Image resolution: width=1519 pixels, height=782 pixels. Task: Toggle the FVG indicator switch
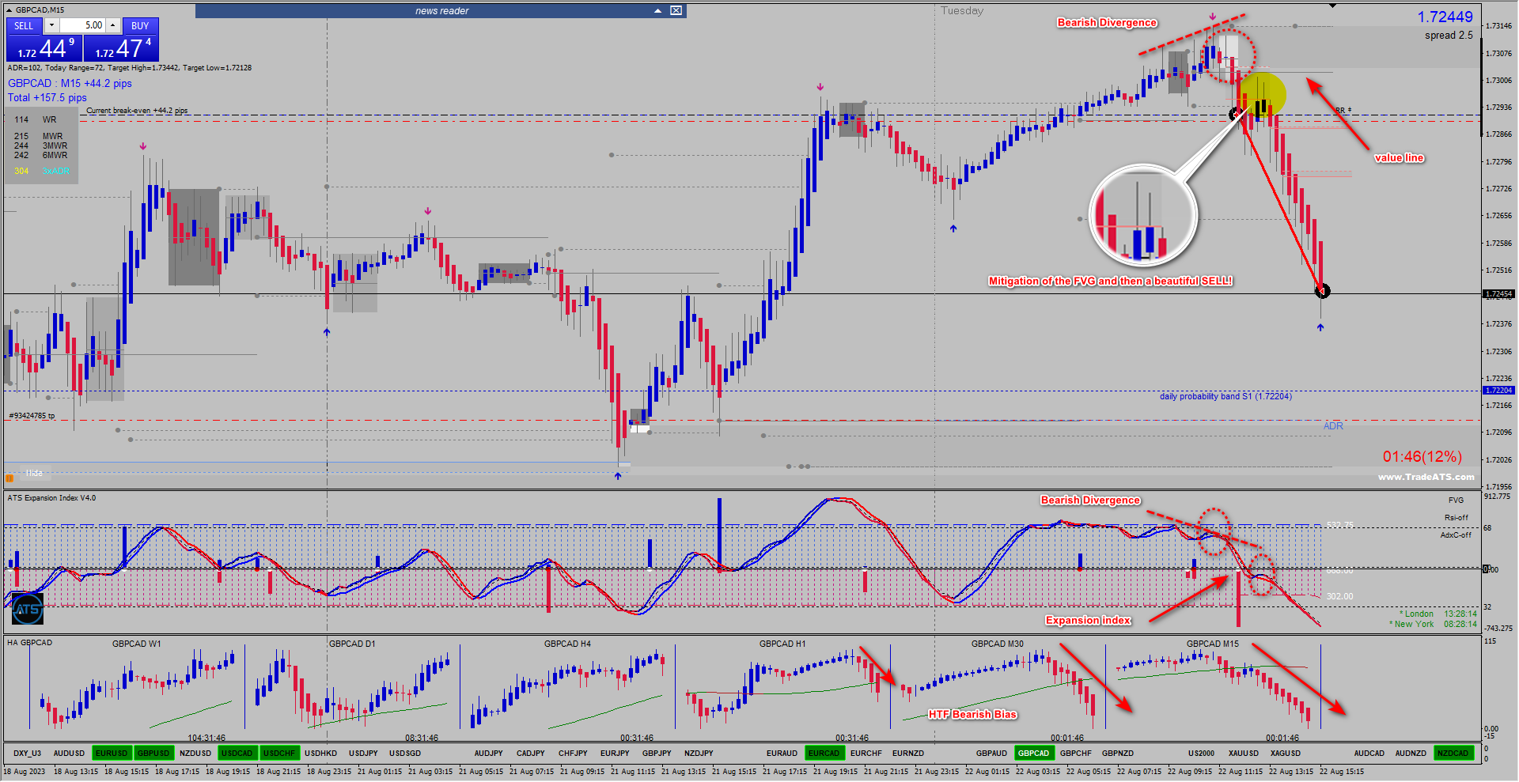(x=1456, y=500)
